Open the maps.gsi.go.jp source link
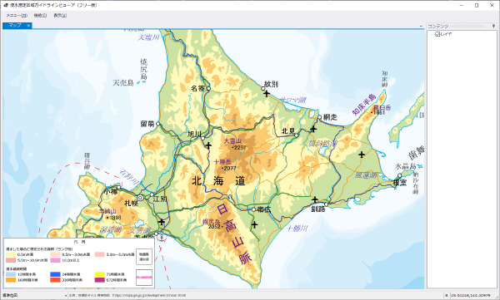 coord(149,296)
